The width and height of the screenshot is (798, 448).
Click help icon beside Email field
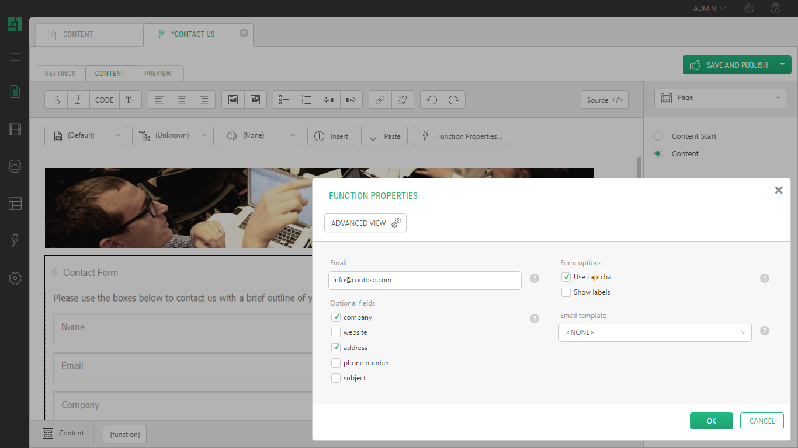(534, 278)
